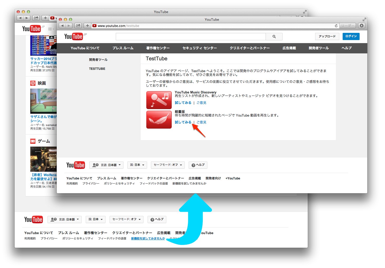Open the セーフモード: オフ dropdown in front footer

[x=168, y=165]
